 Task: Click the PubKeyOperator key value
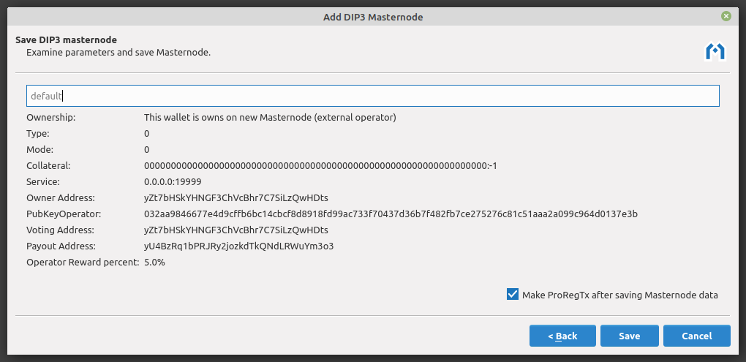[391, 214]
